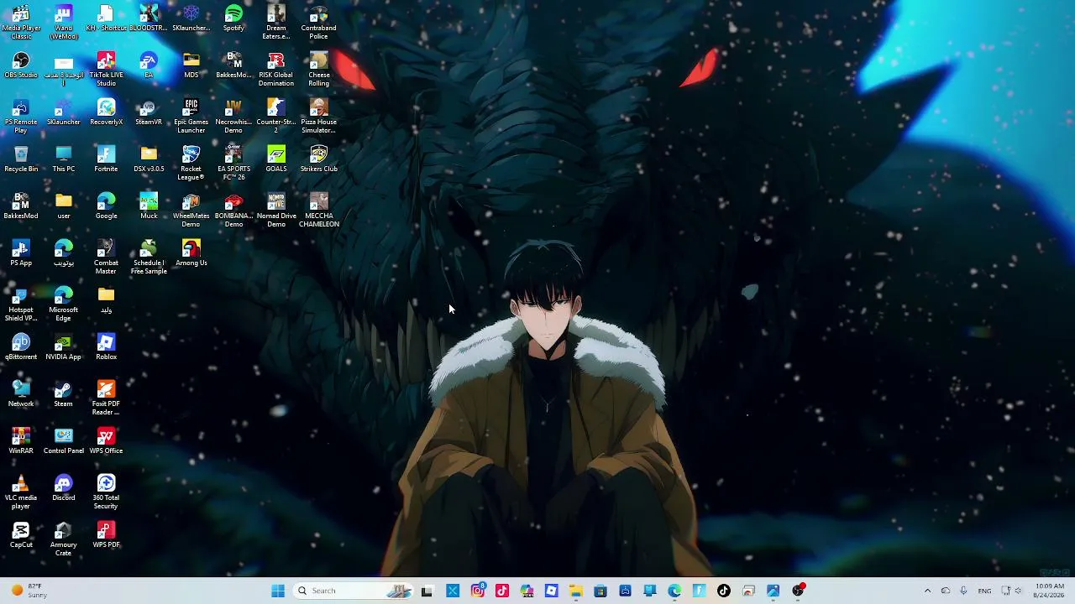Screen dimensions: 1075x604
Task: Select the Microsoft Edge desktop shortcut
Action: [64, 305]
